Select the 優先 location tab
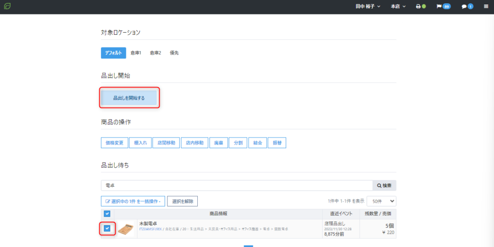 click(174, 53)
